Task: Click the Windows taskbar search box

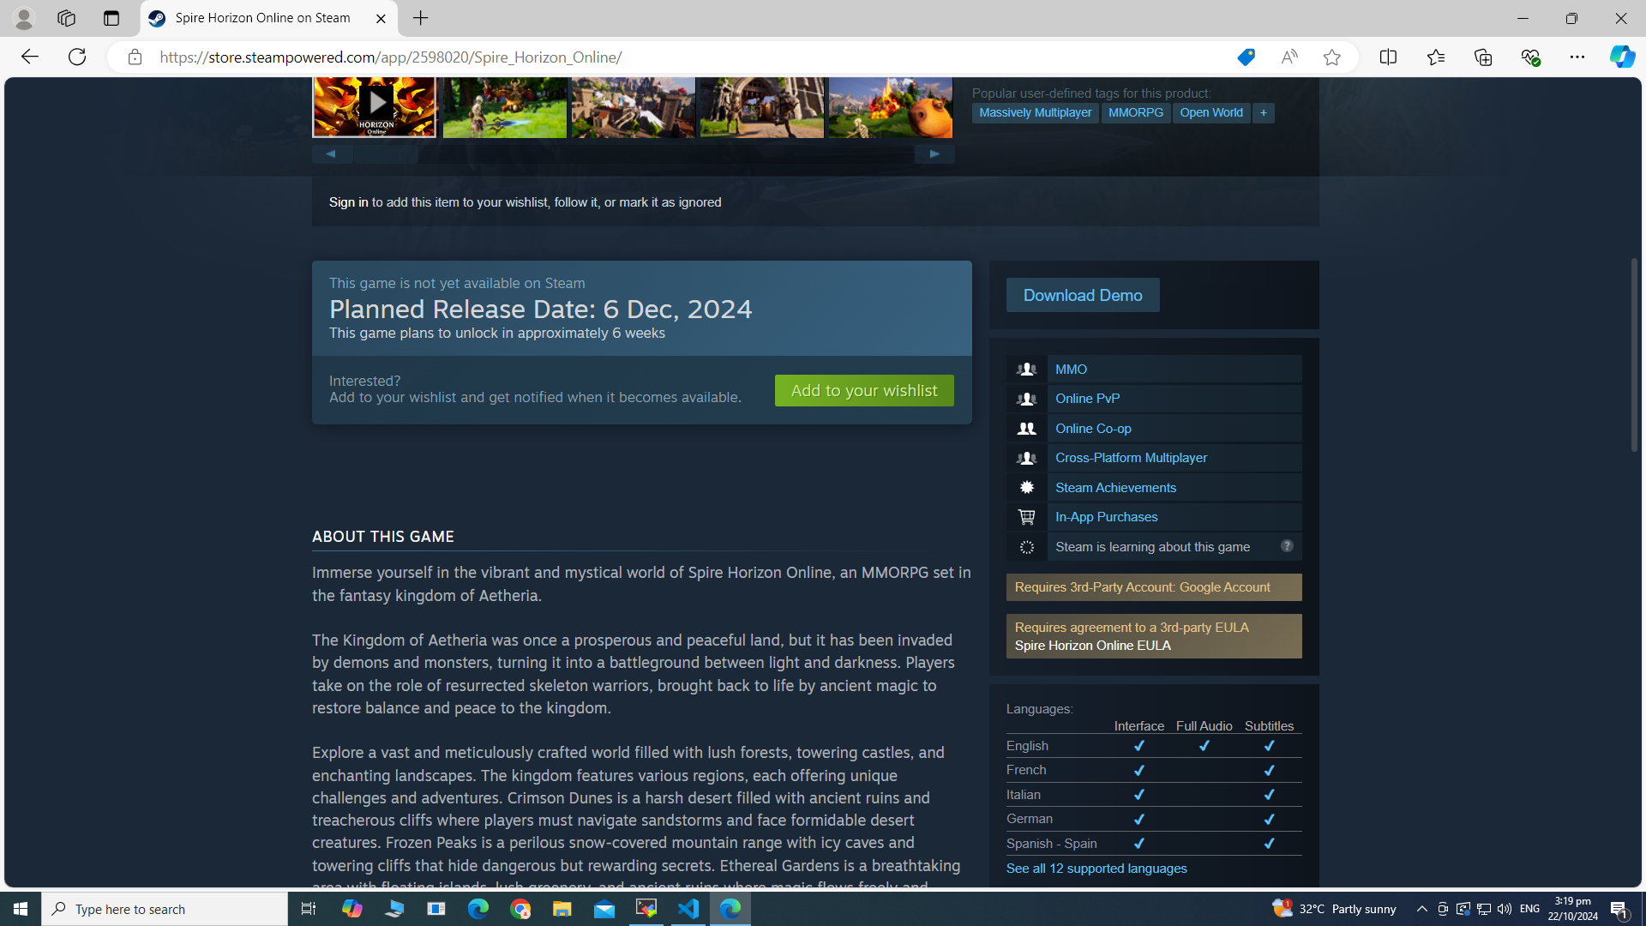Action: coord(165,909)
